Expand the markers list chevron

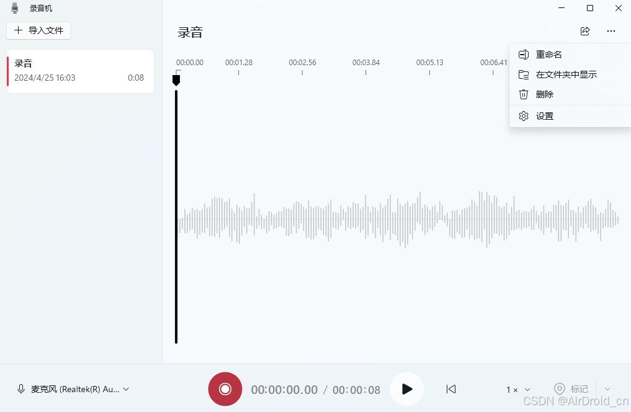(607, 389)
